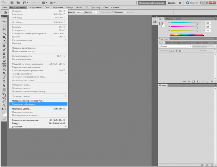This screenshot has height=167, width=217.
Task: Click the color spectrum ramp bar
Action: coord(187,35)
